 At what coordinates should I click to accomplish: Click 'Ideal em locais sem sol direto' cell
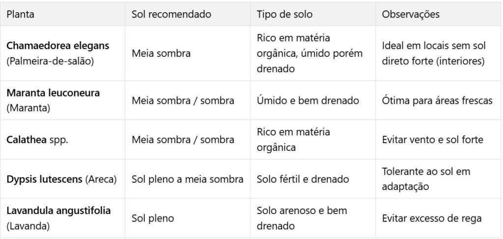point(433,53)
